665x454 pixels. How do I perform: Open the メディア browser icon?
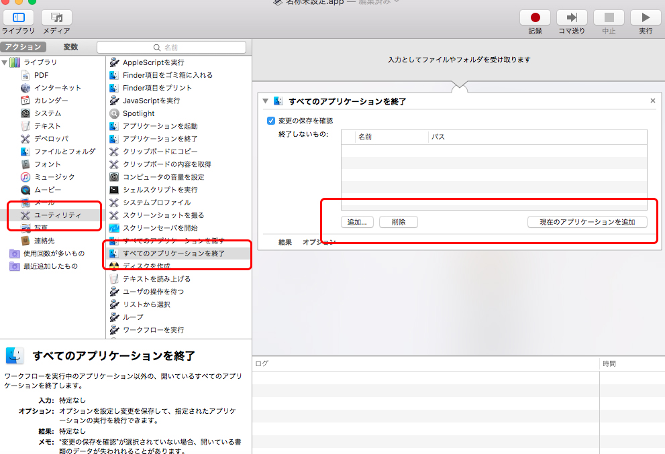(x=56, y=17)
